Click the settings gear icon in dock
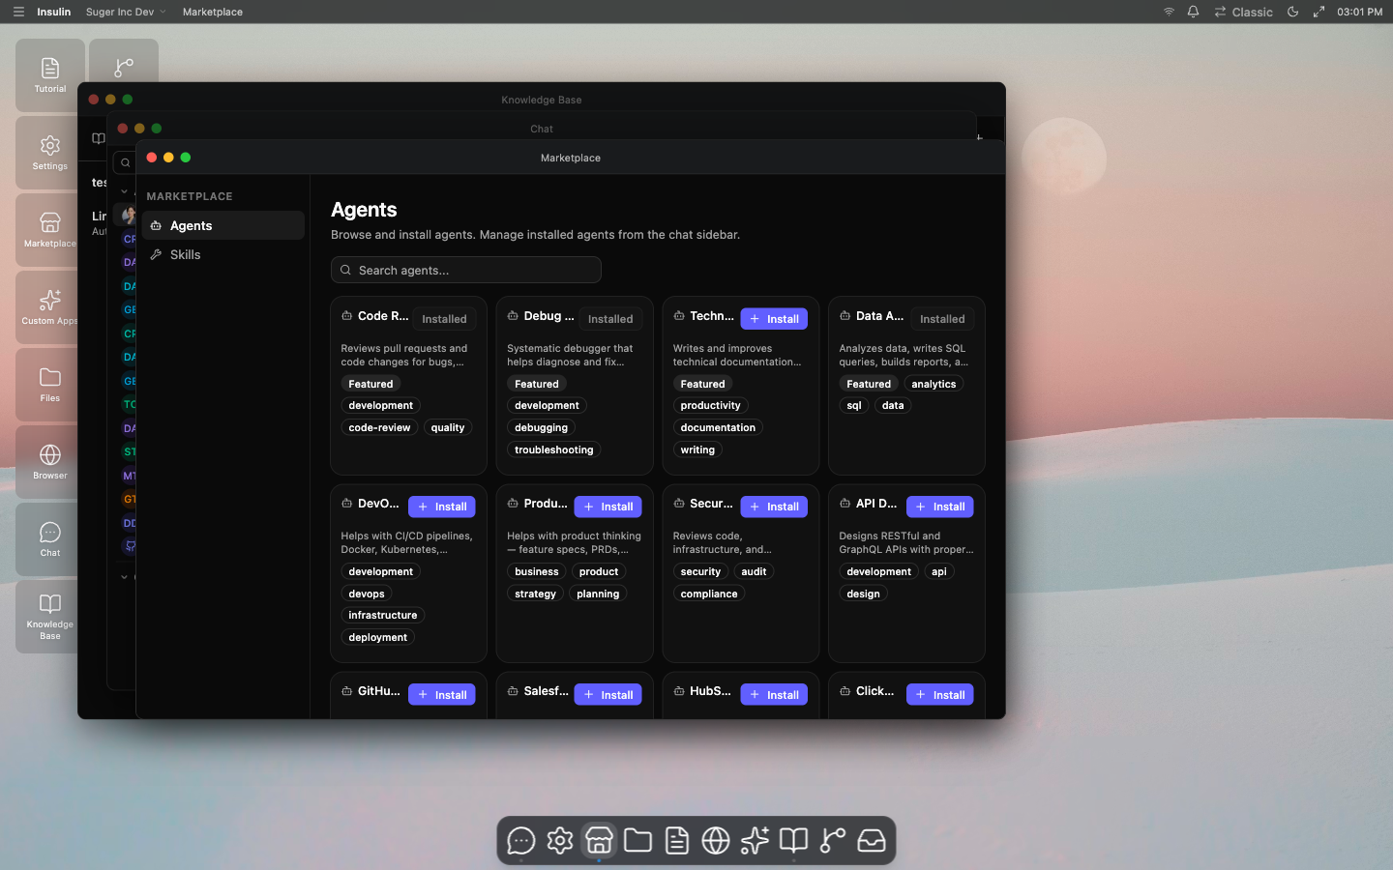 pyautogui.click(x=560, y=841)
